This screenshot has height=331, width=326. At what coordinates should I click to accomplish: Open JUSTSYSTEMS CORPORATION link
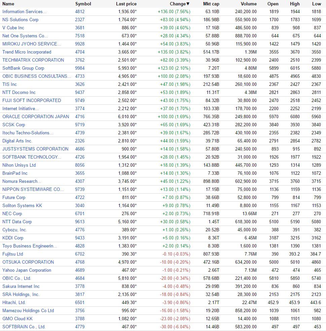[x=35, y=149]
